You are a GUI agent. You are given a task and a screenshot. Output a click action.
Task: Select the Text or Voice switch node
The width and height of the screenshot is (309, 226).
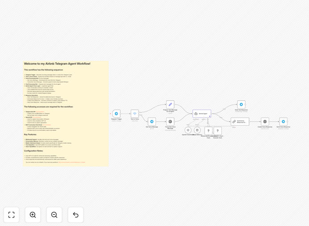(x=135, y=114)
